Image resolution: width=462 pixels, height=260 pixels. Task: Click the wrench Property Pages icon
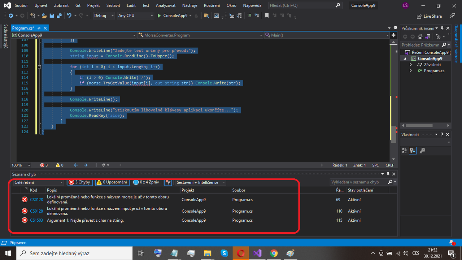click(x=422, y=151)
